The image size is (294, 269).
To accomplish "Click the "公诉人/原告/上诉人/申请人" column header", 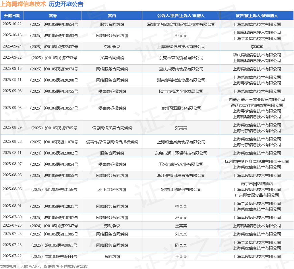I will (x=181, y=16).
